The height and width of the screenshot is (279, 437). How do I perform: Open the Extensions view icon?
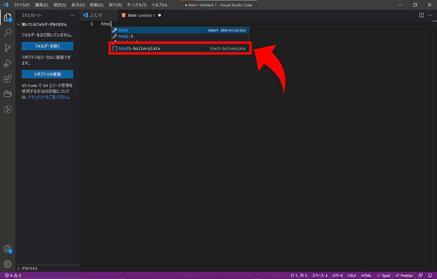click(7, 79)
